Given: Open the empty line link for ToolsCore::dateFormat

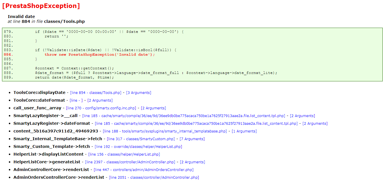Looking at the screenshot, I should pyautogui.click(x=76, y=100).
